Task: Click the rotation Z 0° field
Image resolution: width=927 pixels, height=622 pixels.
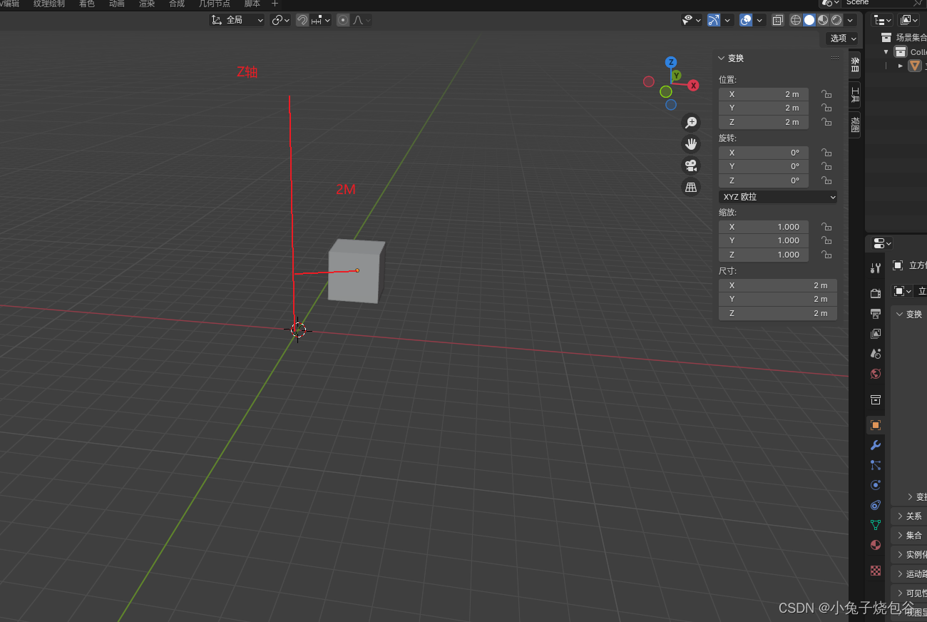Action: point(764,180)
